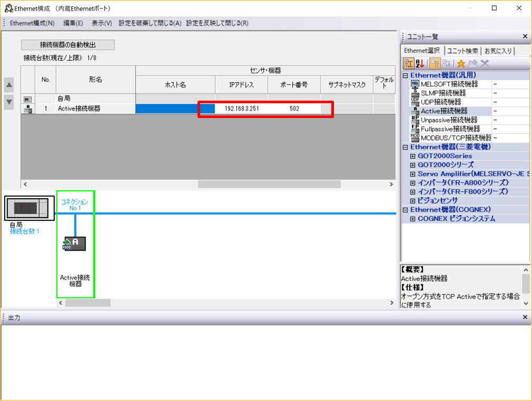532x401 pixels.
Task: Click the IPアドレス column header
Action: [x=242, y=84]
